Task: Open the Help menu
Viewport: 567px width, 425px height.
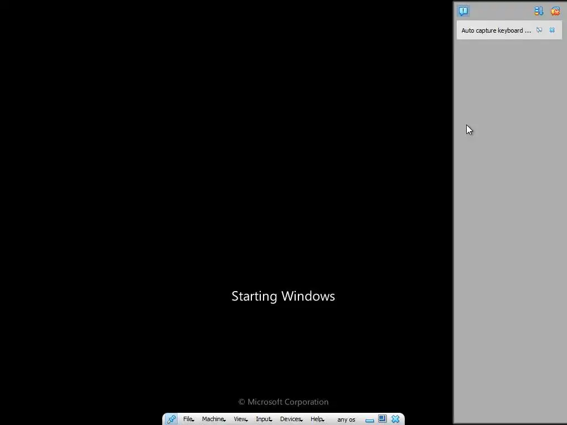Action: point(317,419)
